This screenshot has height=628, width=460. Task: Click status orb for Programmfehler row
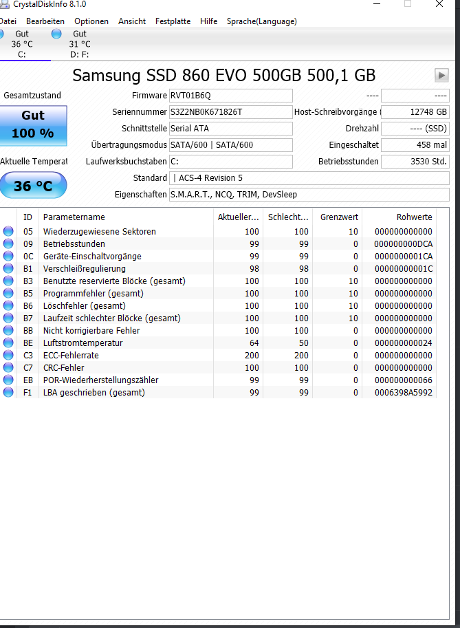click(x=8, y=293)
